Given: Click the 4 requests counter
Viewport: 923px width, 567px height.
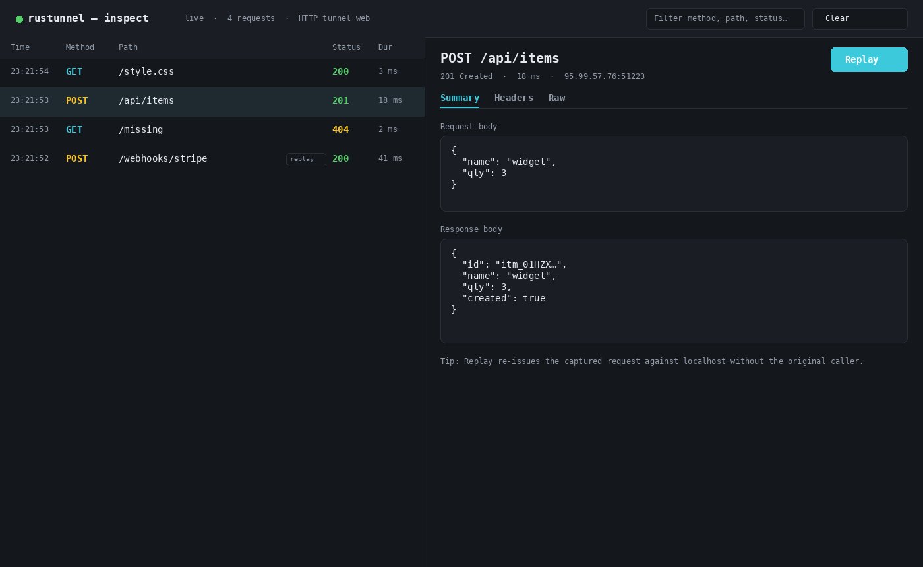Looking at the screenshot, I should click(251, 18).
